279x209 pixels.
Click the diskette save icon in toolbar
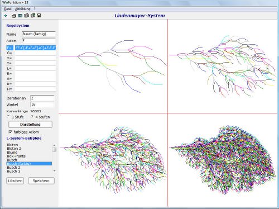[39, 16]
